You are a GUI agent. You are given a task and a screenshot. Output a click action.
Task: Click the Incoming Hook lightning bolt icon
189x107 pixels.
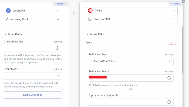(7, 19)
